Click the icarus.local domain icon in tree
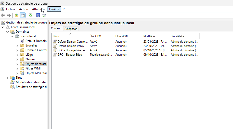The width and height of the screenshot is (233, 129). (17, 36)
